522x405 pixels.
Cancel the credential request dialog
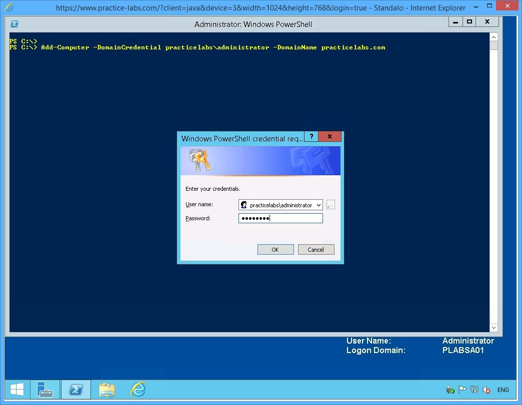(315, 249)
